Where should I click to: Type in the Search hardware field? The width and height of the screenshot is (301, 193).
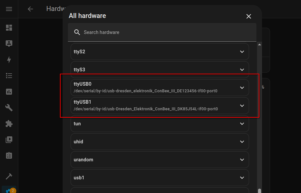(162, 32)
